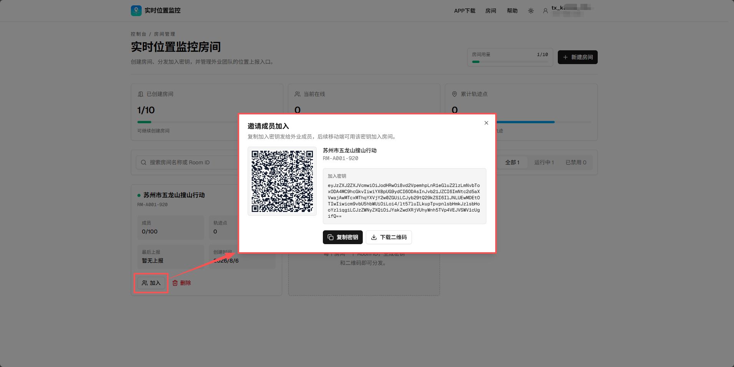Click the trash icon for 删除
The height and width of the screenshot is (367, 734).
175,283
